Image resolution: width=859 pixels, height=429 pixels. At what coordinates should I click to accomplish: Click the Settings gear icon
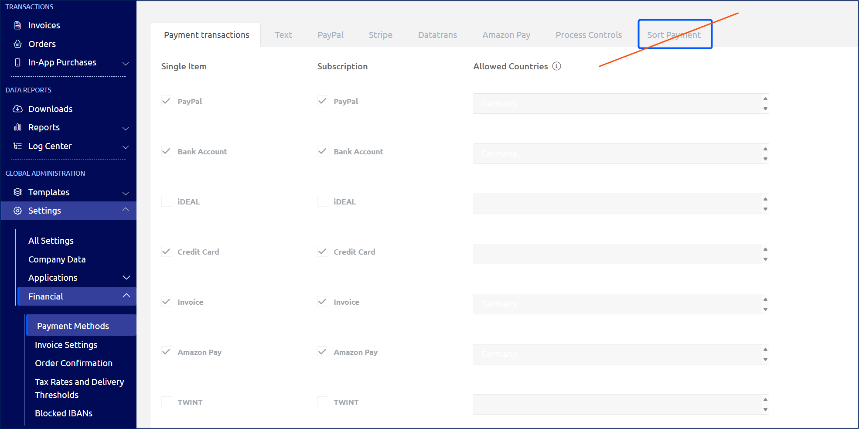click(17, 211)
